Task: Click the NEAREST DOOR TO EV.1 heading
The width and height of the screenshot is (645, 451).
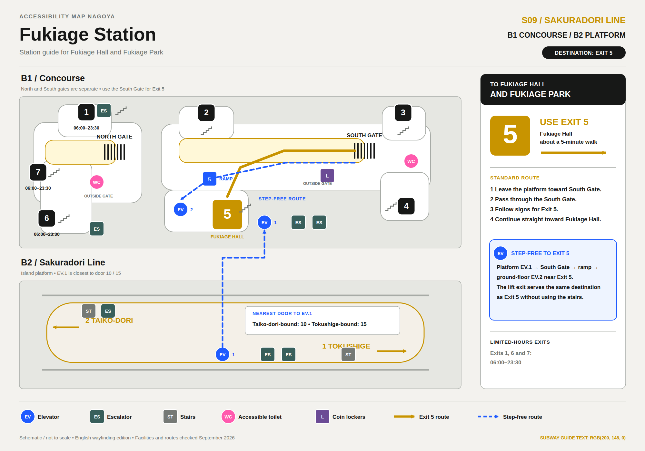Action: click(282, 313)
